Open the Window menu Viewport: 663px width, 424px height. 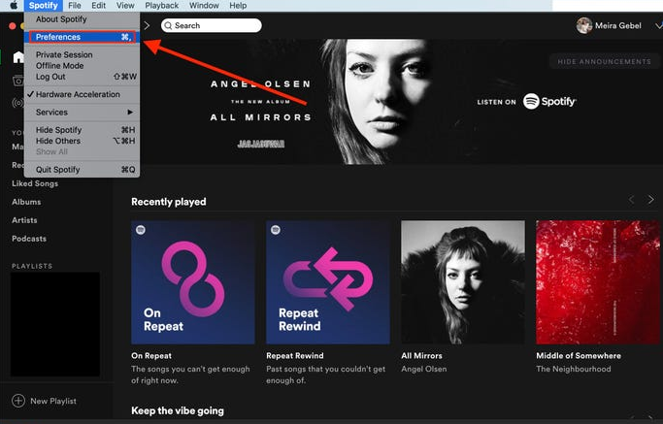[204, 6]
